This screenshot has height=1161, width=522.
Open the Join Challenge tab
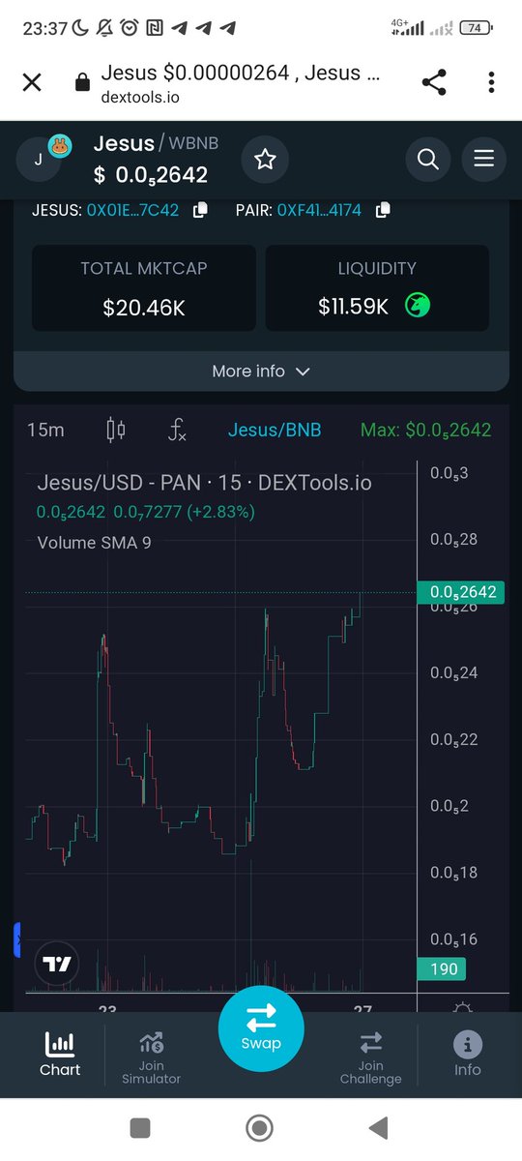coord(370,1057)
